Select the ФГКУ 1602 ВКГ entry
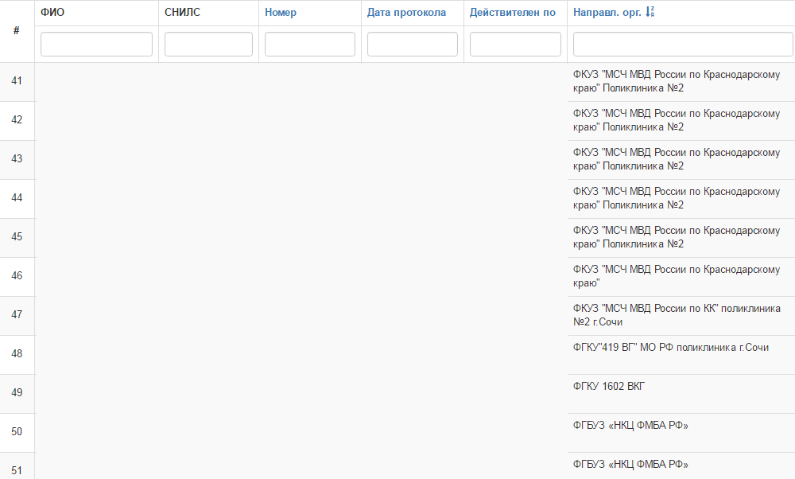 click(609, 387)
